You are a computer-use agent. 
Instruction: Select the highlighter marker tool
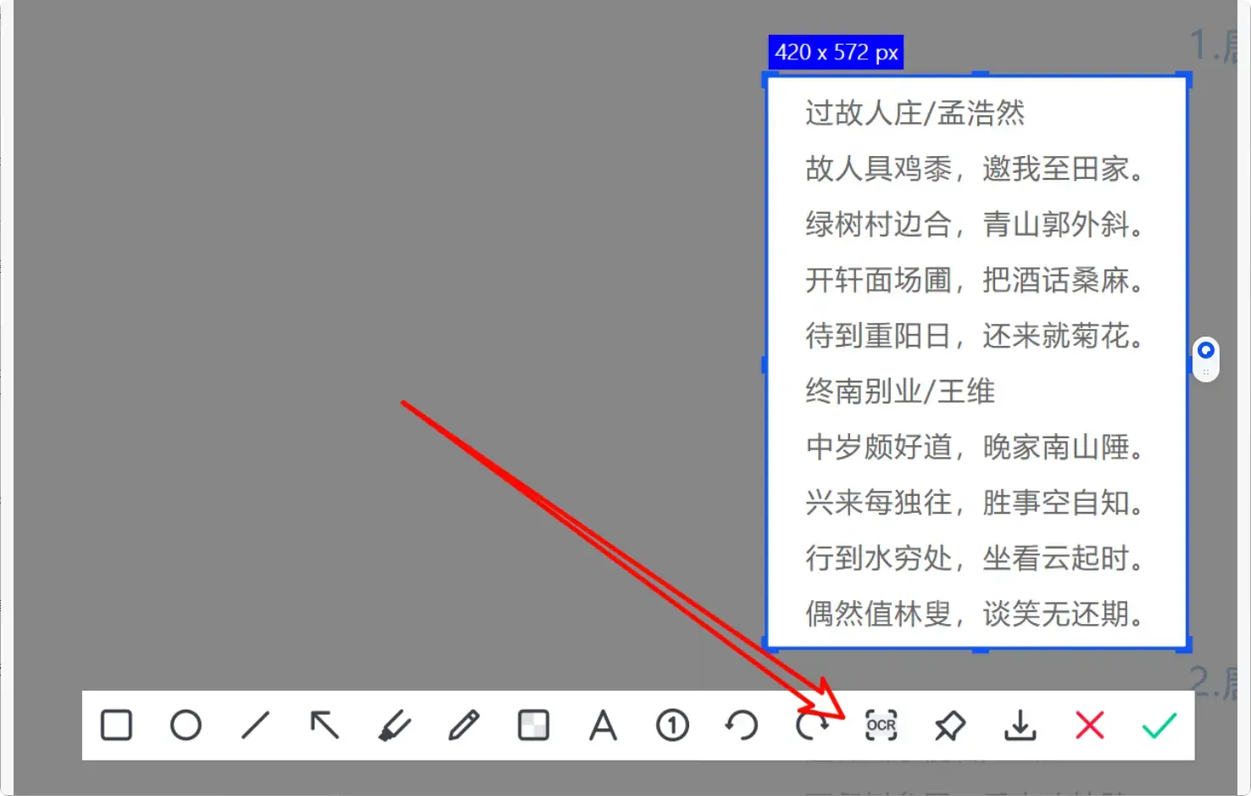tap(394, 726)
